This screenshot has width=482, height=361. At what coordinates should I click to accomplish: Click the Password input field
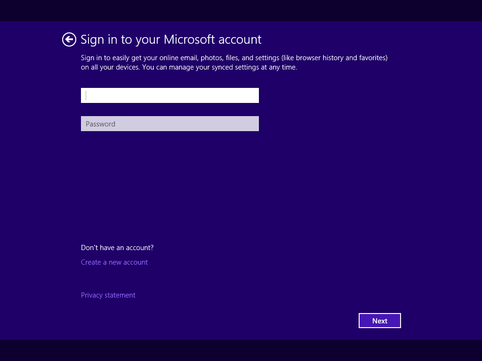click(169, 124)
